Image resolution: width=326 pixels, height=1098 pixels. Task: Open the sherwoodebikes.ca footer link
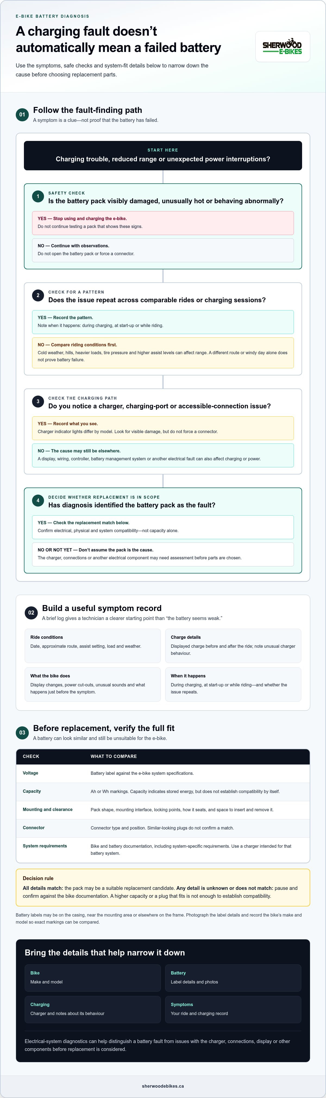point(162,1086)
